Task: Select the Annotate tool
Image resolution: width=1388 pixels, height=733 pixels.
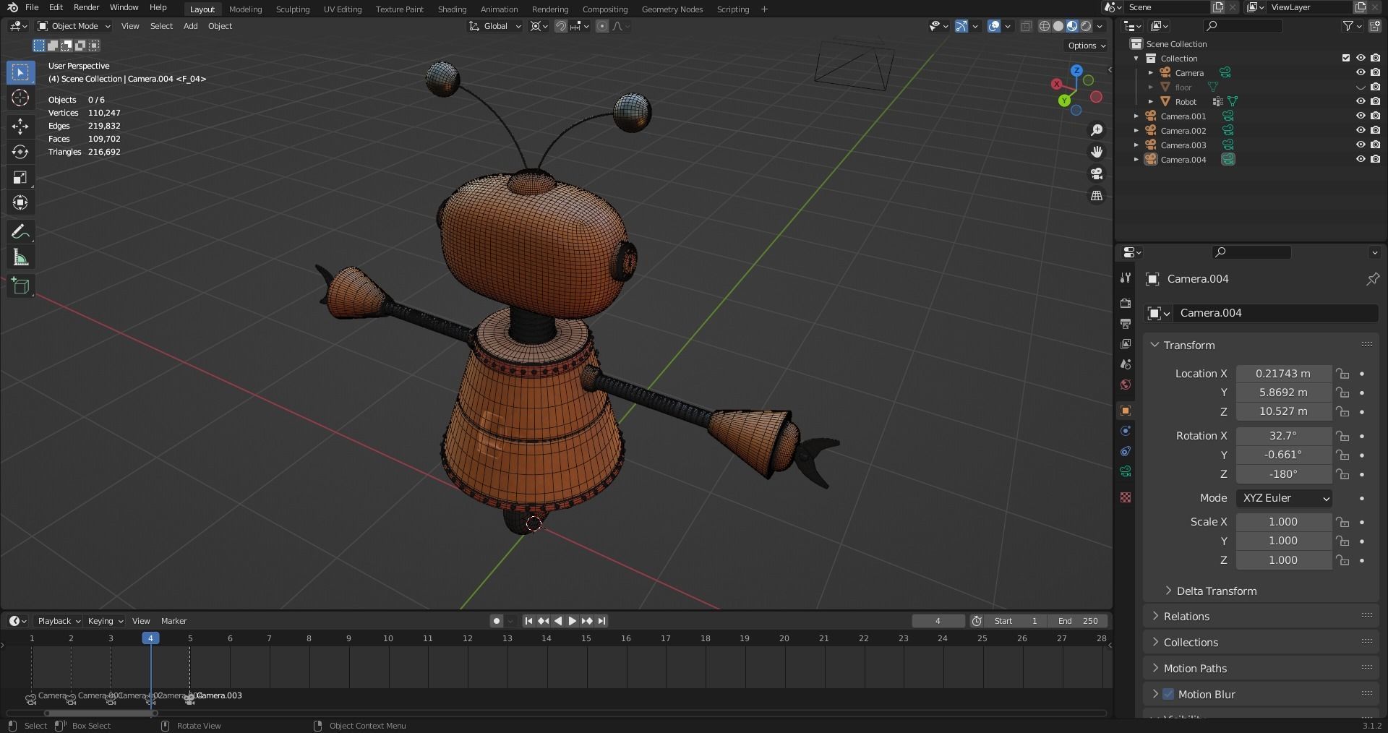Action: pos(20,232)
